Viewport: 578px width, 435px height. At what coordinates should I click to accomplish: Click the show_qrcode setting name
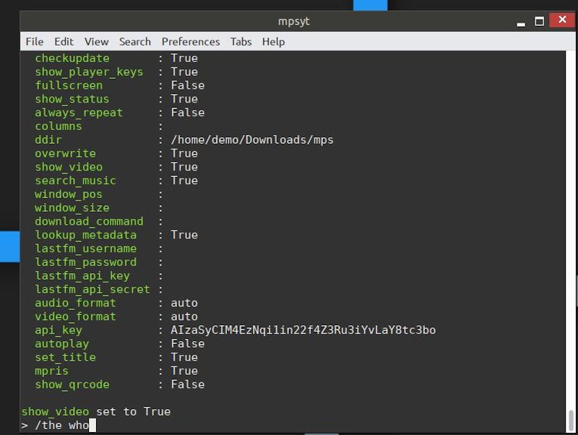click(72, 384)
